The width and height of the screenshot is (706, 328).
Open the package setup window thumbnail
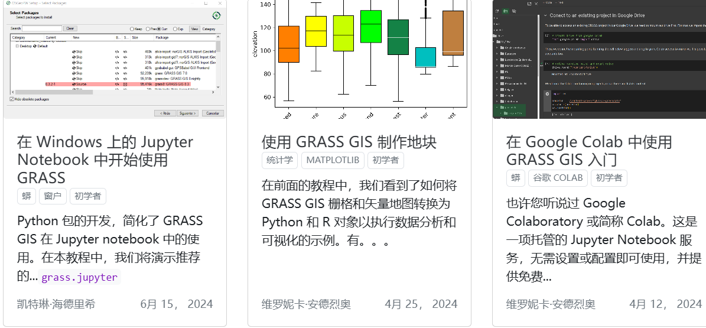tap(115, 59)
